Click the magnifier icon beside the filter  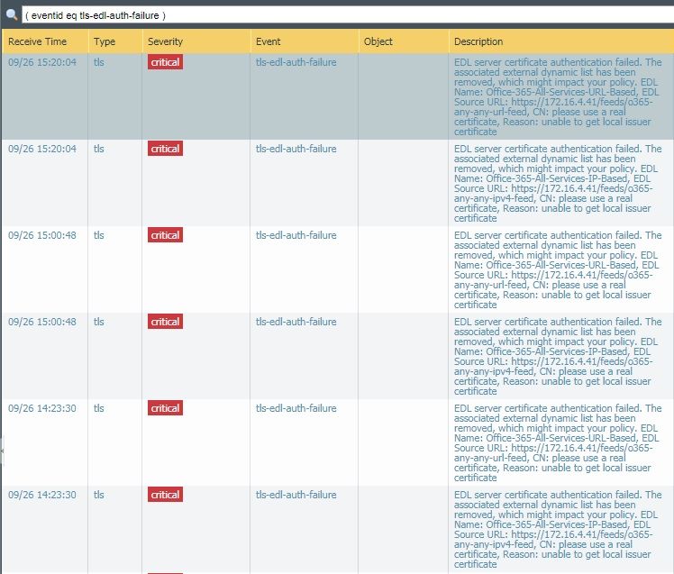(11, 14)
